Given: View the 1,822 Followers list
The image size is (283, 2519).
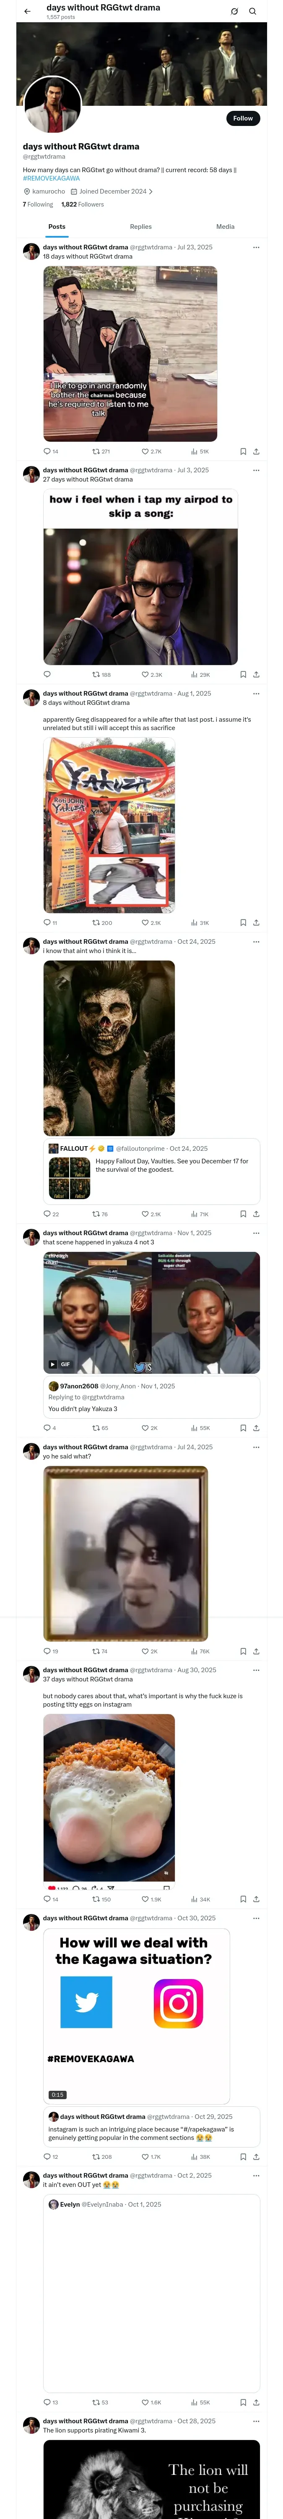Looking at the screenshot, I should (x=82, y=204).
